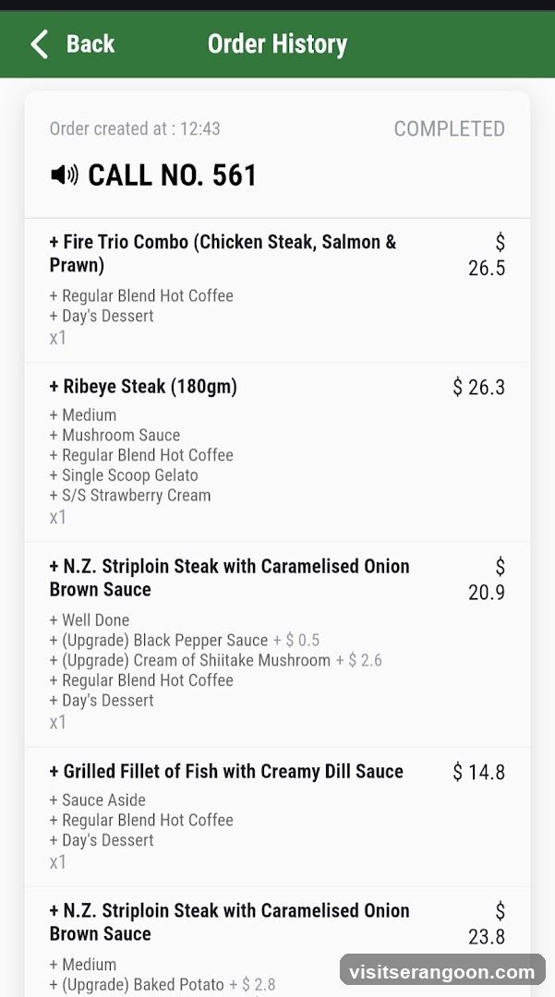Tap the back chevron arrow icon
The height and width of the screenshot is (997, 555).
click(x=40, y=44)
